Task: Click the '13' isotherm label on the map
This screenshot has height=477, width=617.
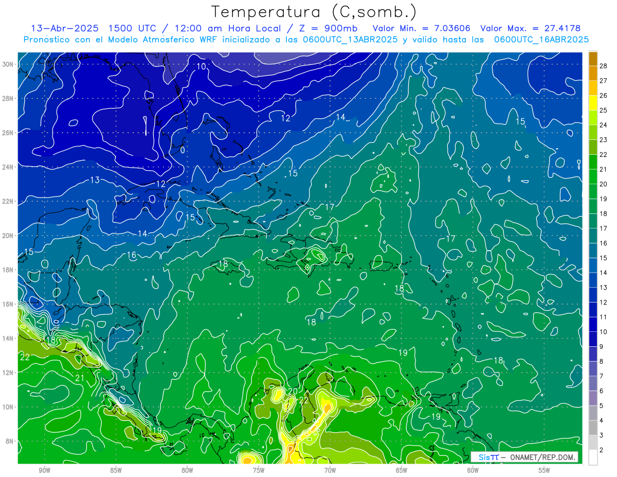Action: 95,180
